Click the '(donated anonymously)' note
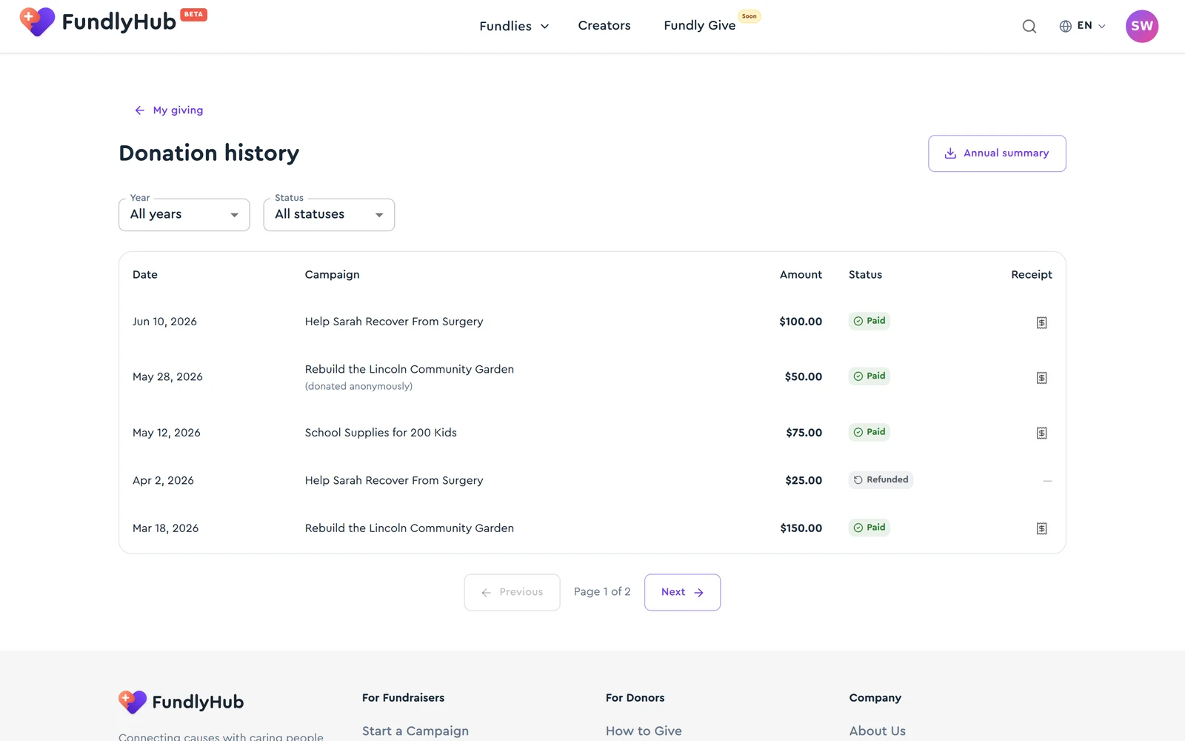1185x741 pixels. 358,386
